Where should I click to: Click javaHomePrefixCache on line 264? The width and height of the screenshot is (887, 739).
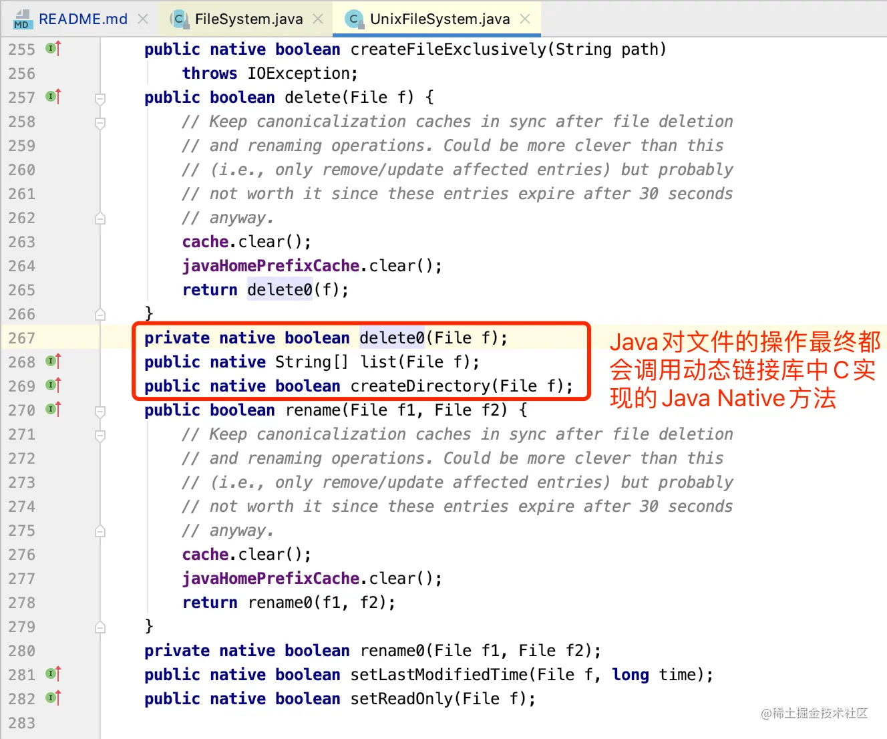pyautogui.click(x=271, y=266)
